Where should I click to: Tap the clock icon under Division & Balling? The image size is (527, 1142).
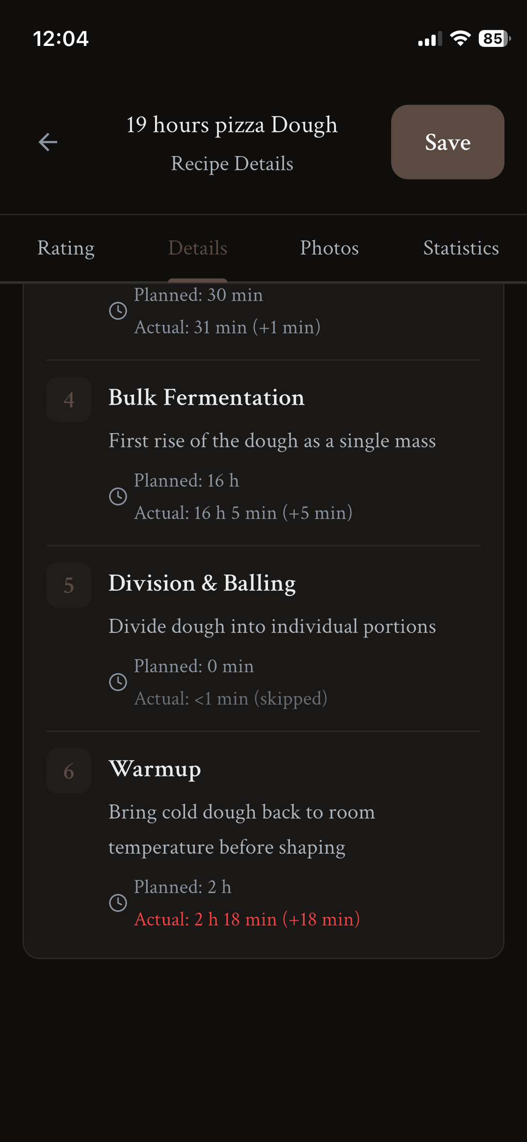point(118,682)
